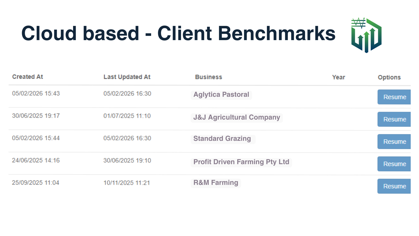419x236 pixels.
Task: Click the green bar chart logo icon
Action: pos(366,35)
